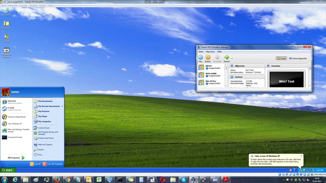
Task: Click the System section header
Action: (x=247, y=77)
